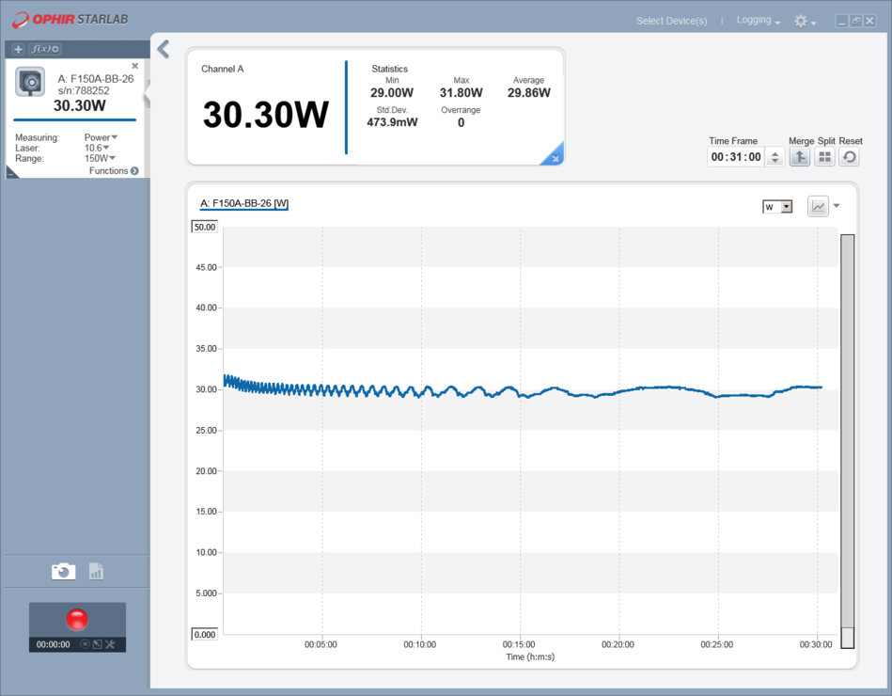Toggle the Merge graphs button

(x=799, y=158)
